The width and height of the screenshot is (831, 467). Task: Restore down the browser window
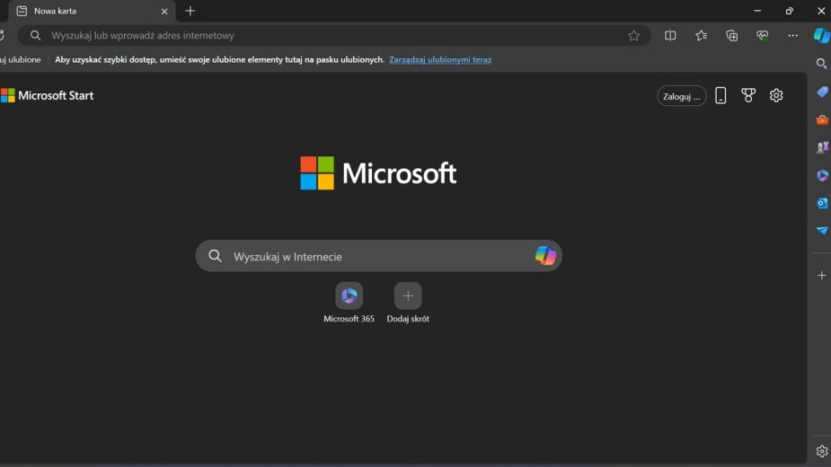[x=789, y=11]
